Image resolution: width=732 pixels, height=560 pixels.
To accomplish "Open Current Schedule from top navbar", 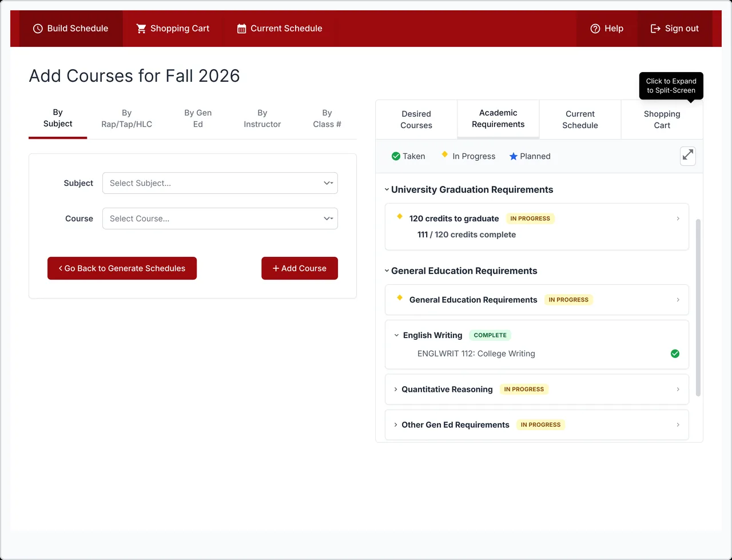I will pyautogui.click(x=280, y=29).
